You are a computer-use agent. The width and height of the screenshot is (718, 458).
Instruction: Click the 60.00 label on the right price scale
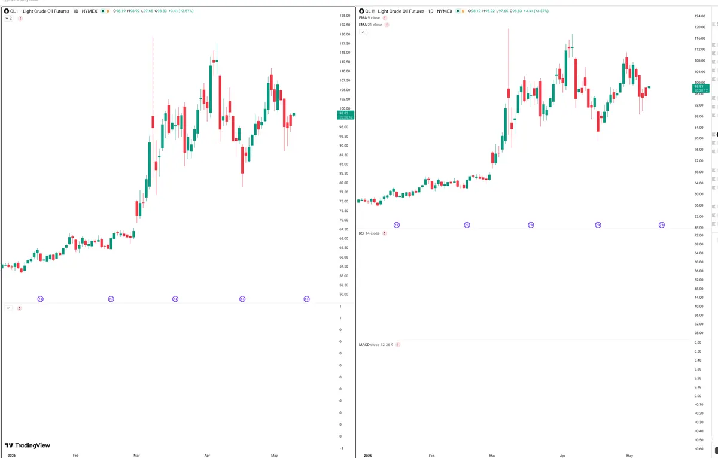coord(699,194)
